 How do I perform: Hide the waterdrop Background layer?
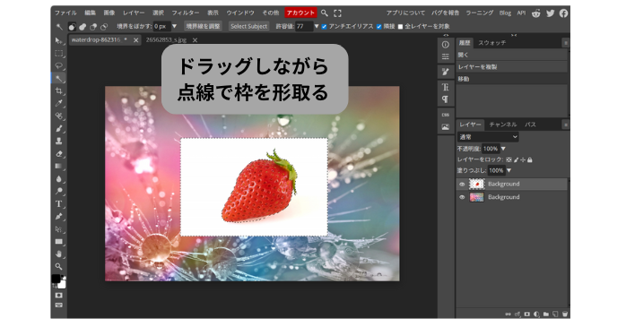(x=462, y=197)
